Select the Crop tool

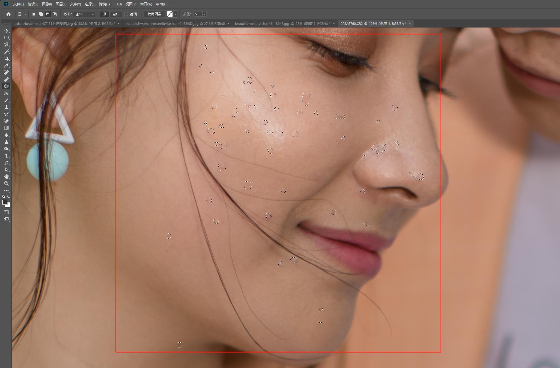pyautogui.click(x=6, y=58)
